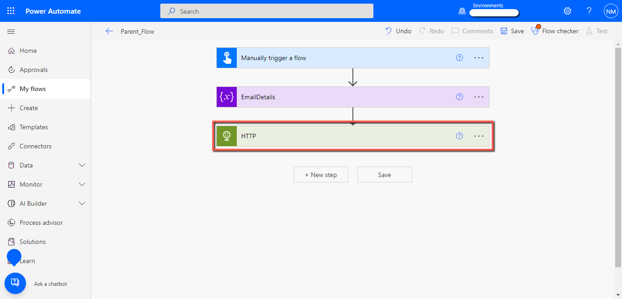Open the NM account avatar
The image size is (622, 299).
tap(611, 11)
